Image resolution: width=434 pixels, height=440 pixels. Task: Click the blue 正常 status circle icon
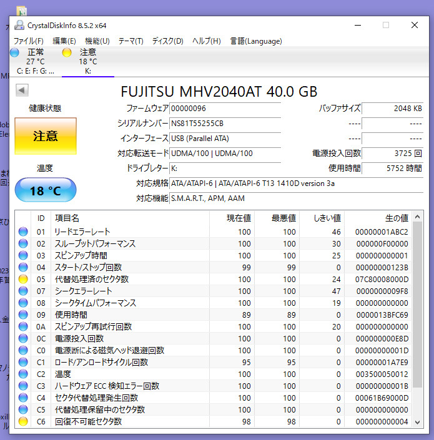click(14, 52)
